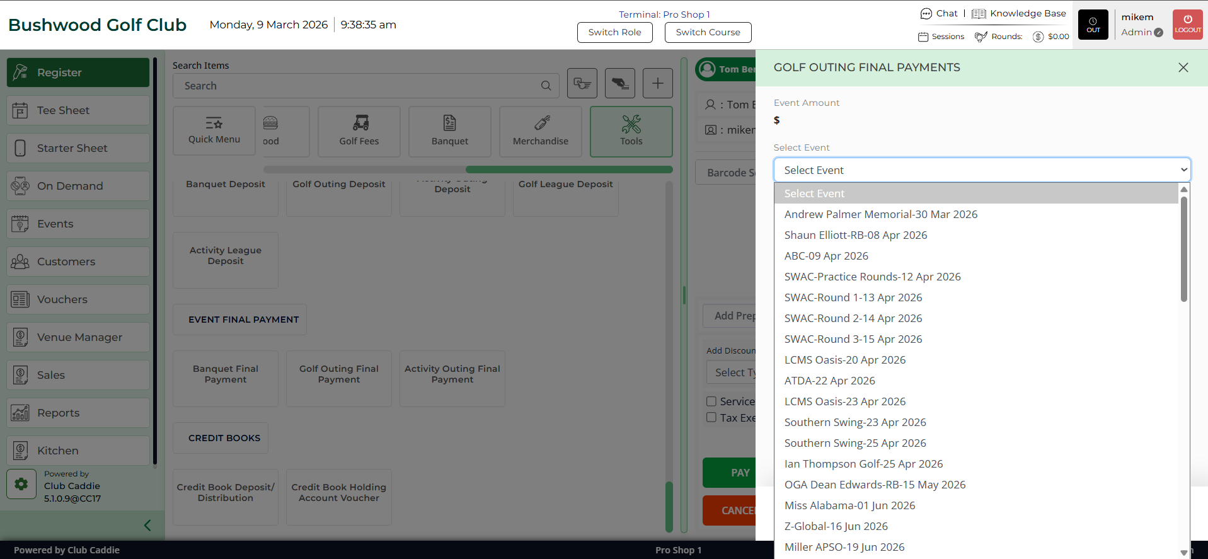Viewport: 1208px width, 559px height.
Task: Open the Banquet category icon
Action: [449, 123]
